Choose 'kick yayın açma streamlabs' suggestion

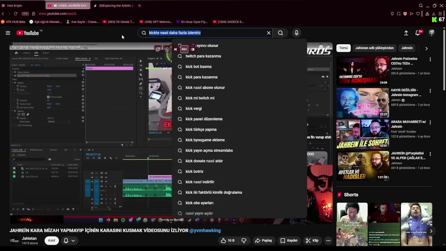click(239, 150)
